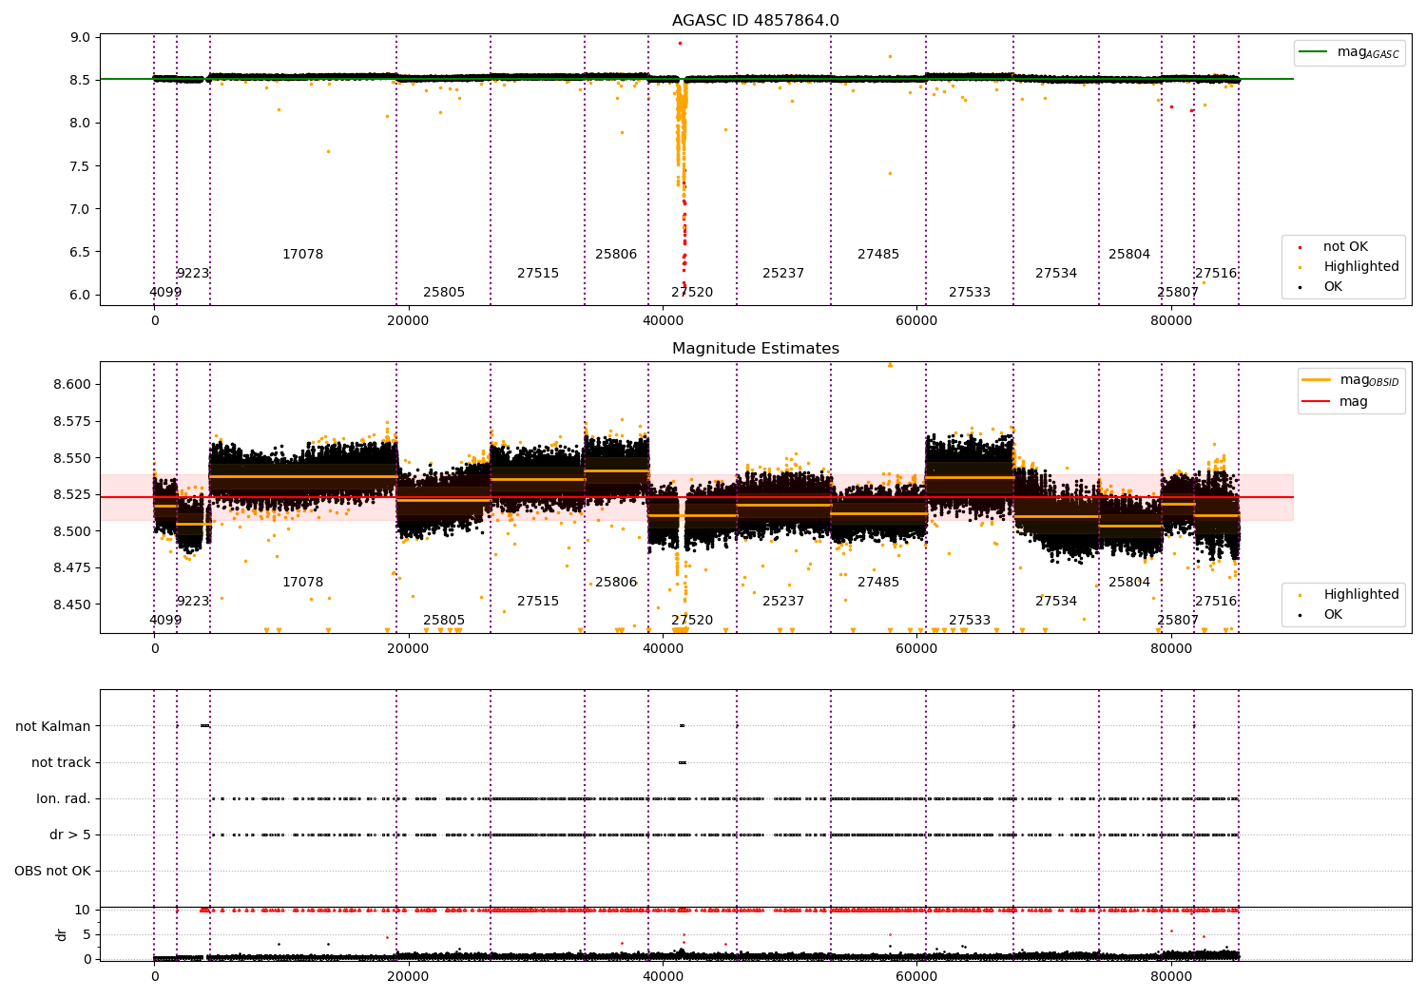Screen dimensions: 1426x998
Task: Click obsid label 27533 in AGASC ID plot
Action: [x=970, y=292]
